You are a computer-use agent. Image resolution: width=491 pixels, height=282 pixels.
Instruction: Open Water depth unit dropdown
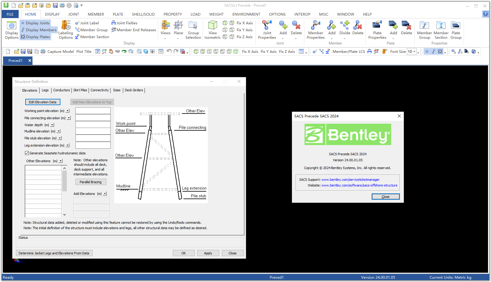point(52,125)
